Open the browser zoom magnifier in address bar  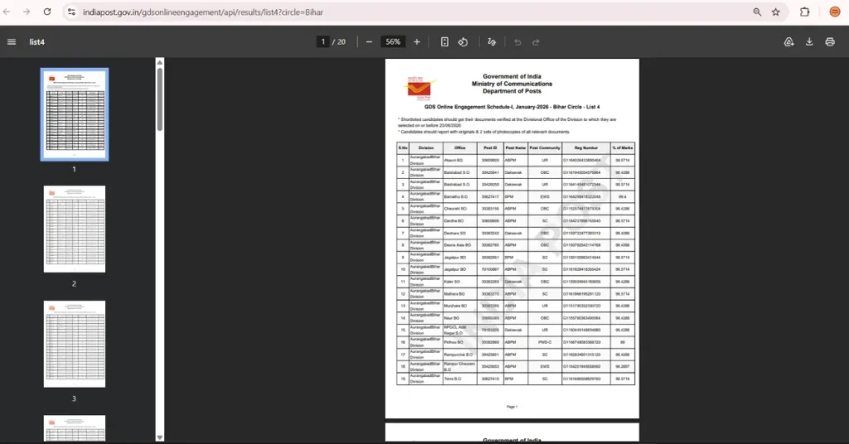[757, 12]
